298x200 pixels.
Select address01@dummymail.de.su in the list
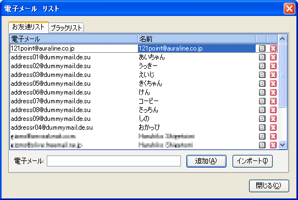[x=51, y=57]
